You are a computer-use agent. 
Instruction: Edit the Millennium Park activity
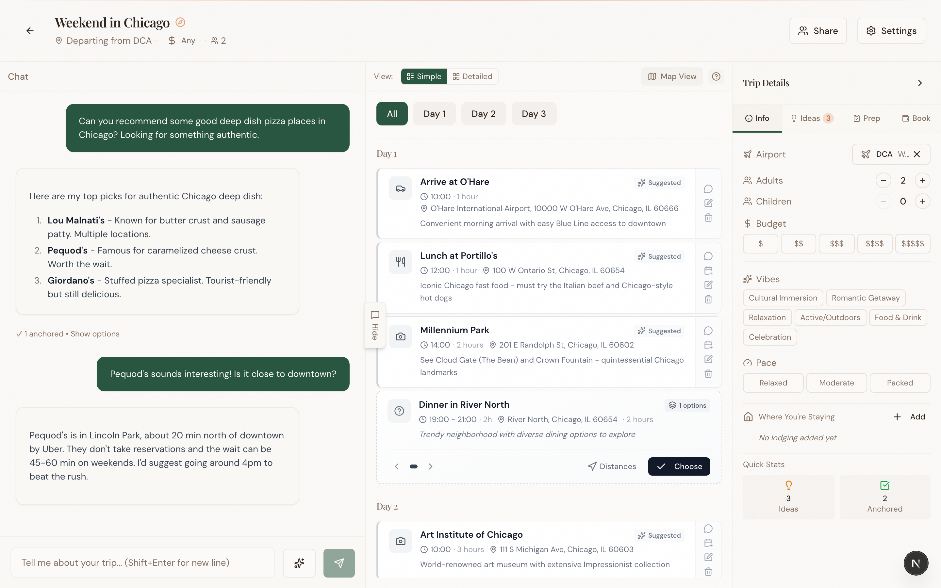click(x=708, y=359)
